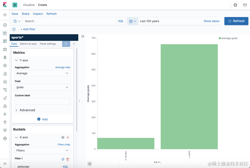Switch to the Panel settings tab

point(48,44)
